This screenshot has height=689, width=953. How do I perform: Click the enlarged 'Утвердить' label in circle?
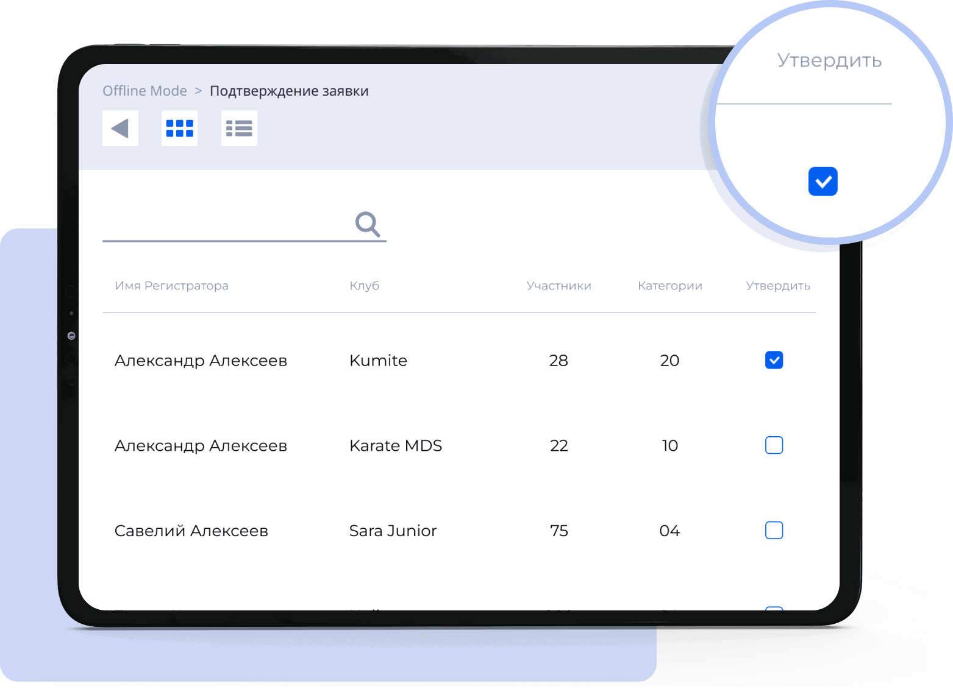tap(829, 61)
